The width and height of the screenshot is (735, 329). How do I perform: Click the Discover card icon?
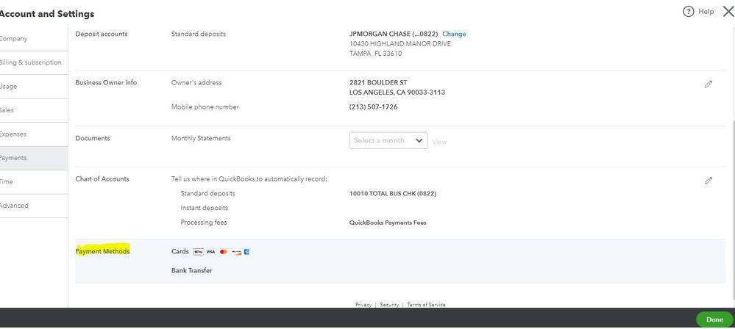(236, 252)
